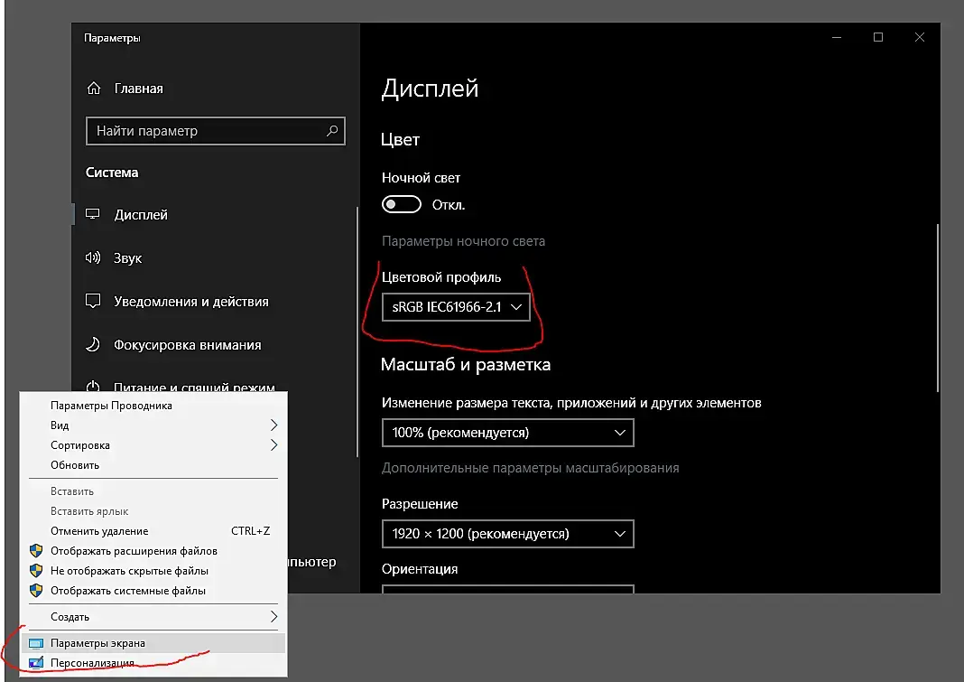This screenshot has height=682, width=964.
Task: Open Дополнительные параметры масштабирования link
Action: [x=531, y=468]
